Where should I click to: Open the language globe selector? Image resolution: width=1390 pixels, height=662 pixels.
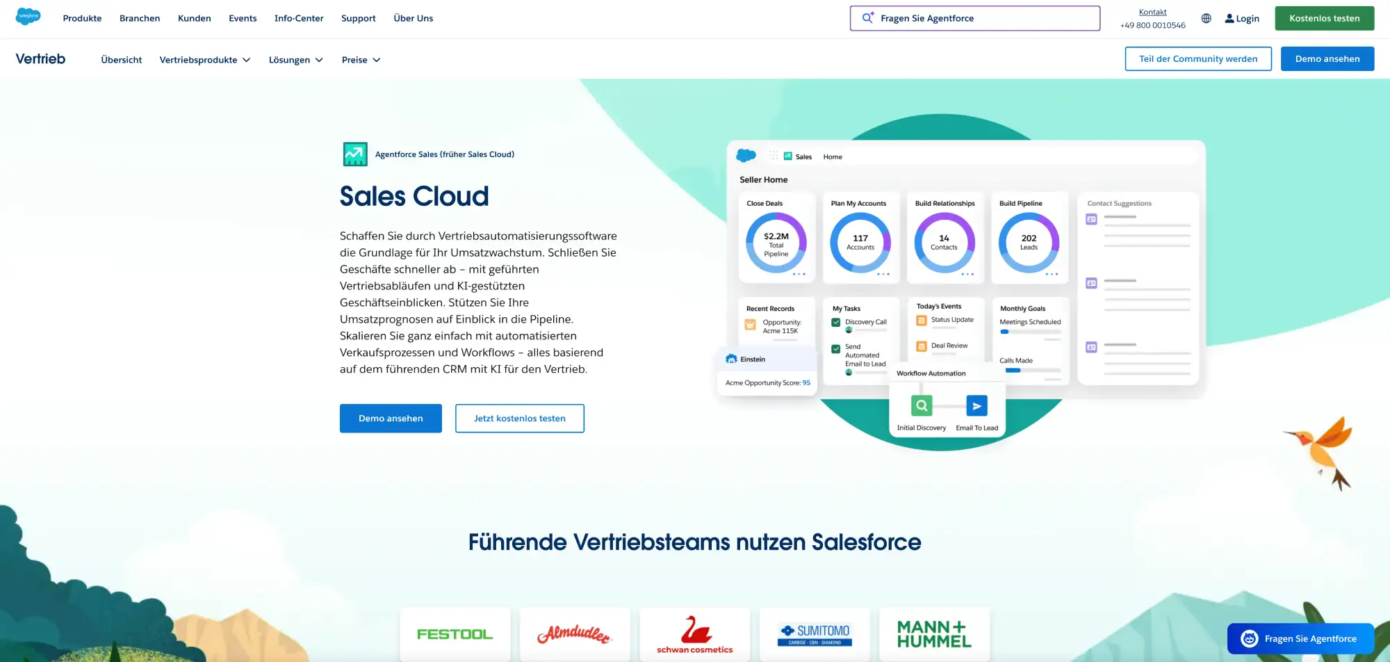point(1207,18)
